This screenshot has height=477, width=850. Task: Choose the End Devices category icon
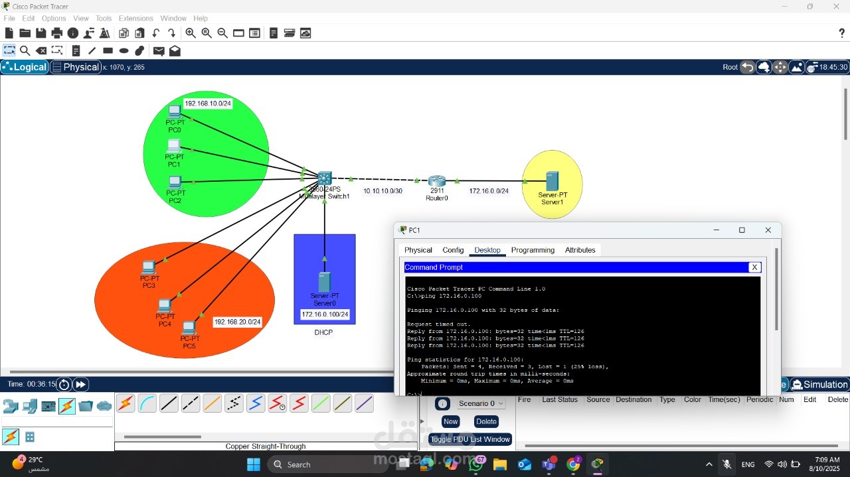click(x=29, y=406)
